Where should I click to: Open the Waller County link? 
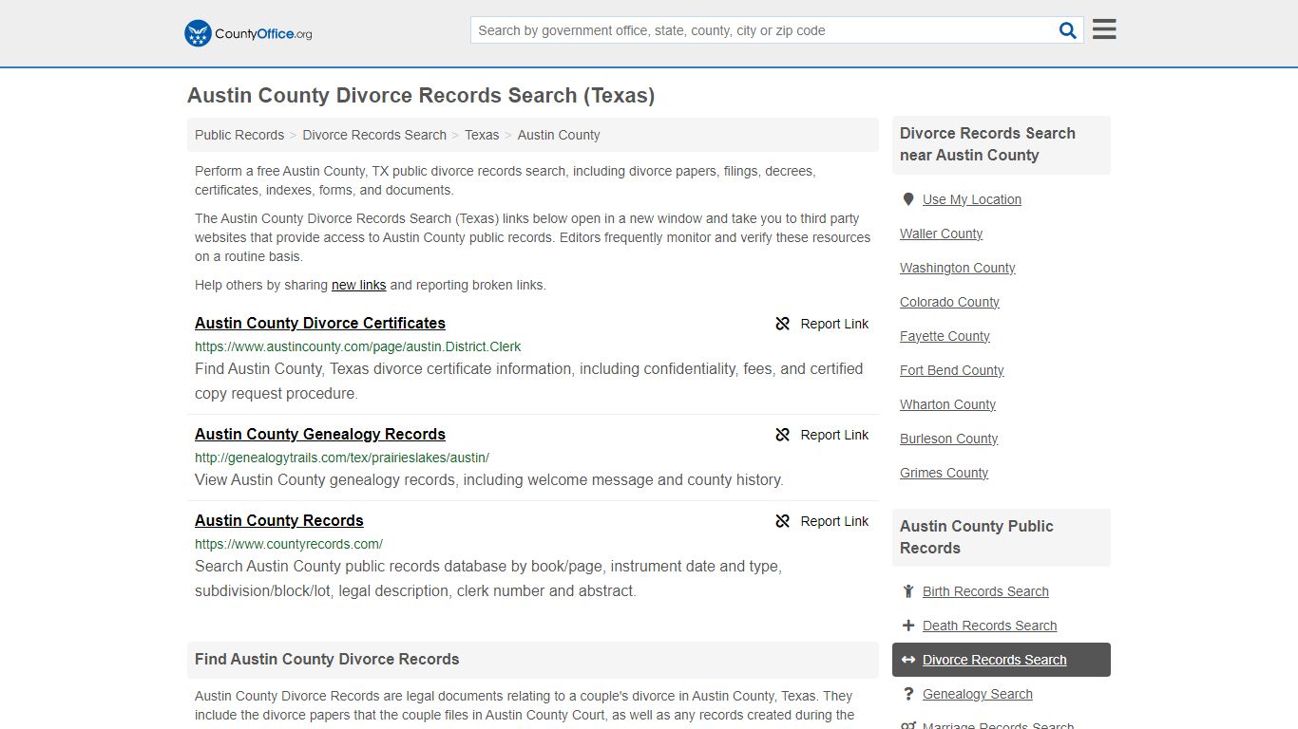coord(941,234)
